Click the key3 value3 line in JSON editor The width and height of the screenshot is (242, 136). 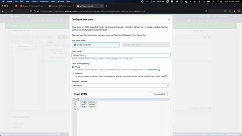pos(88,107)
